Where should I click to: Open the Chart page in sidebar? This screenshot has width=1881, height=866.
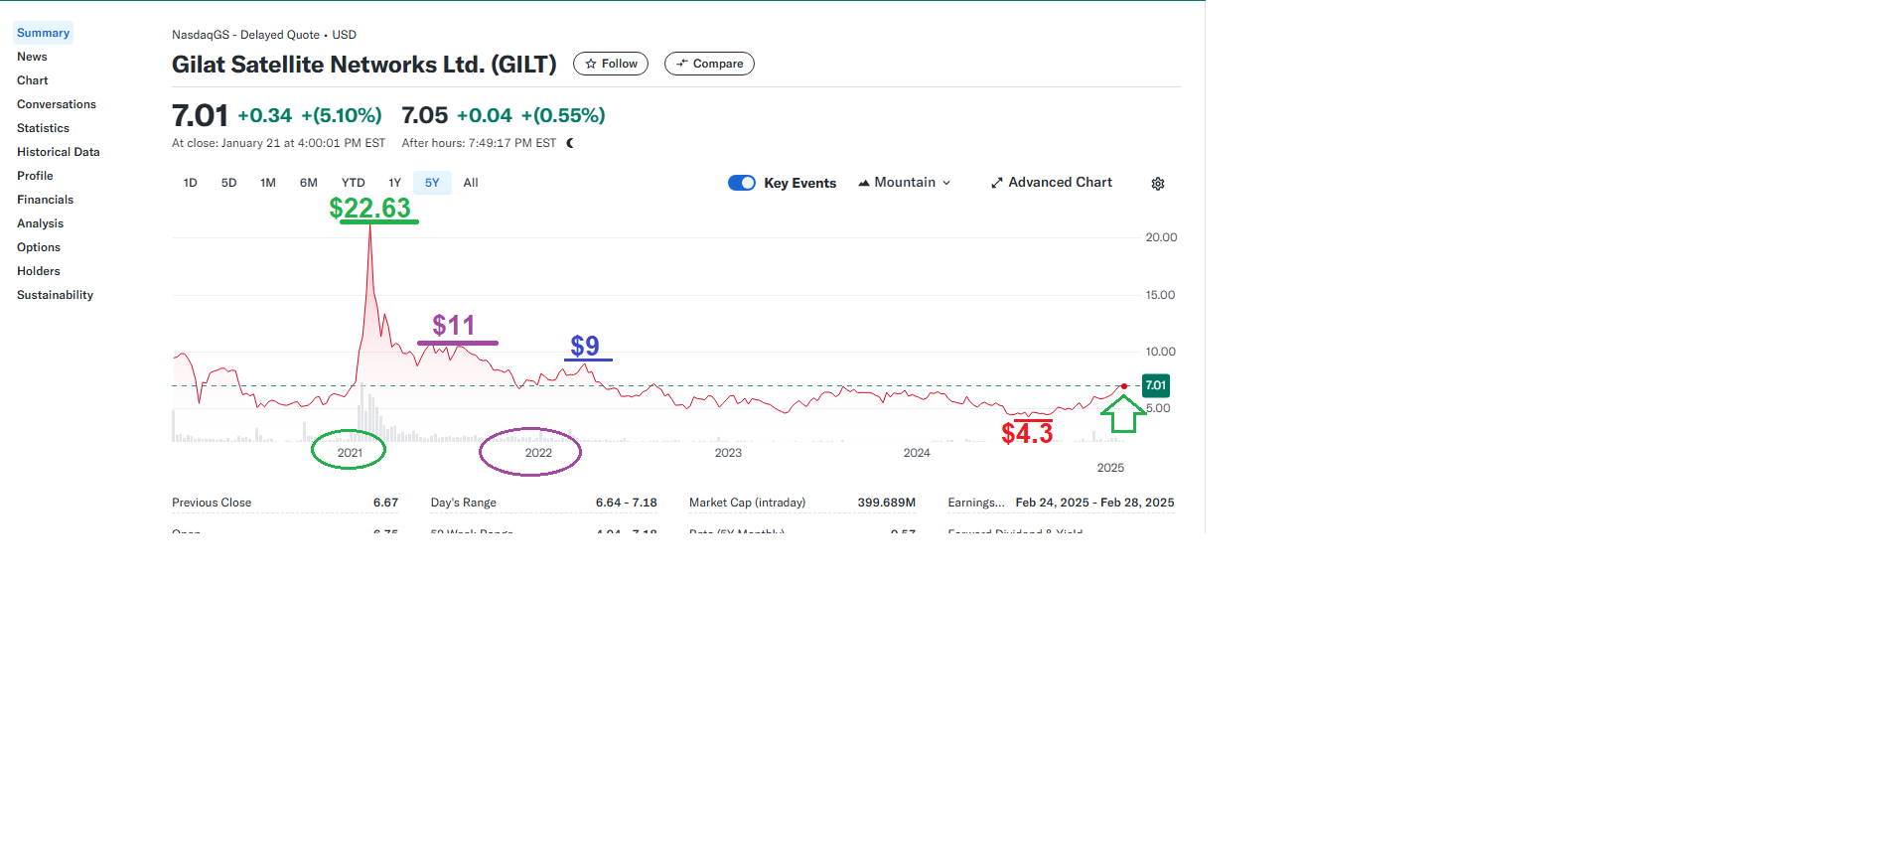pyautogui.click(x=33, y=80)
